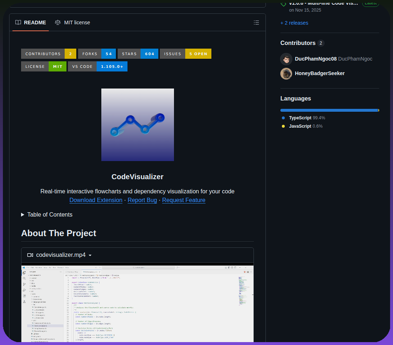
Task: Expand the Table of Contents section
Action: tap(47, 214)
